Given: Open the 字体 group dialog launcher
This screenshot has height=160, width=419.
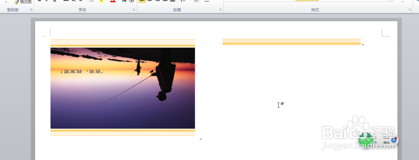Looking at the screenshot, I should click(x=134, y=10).
